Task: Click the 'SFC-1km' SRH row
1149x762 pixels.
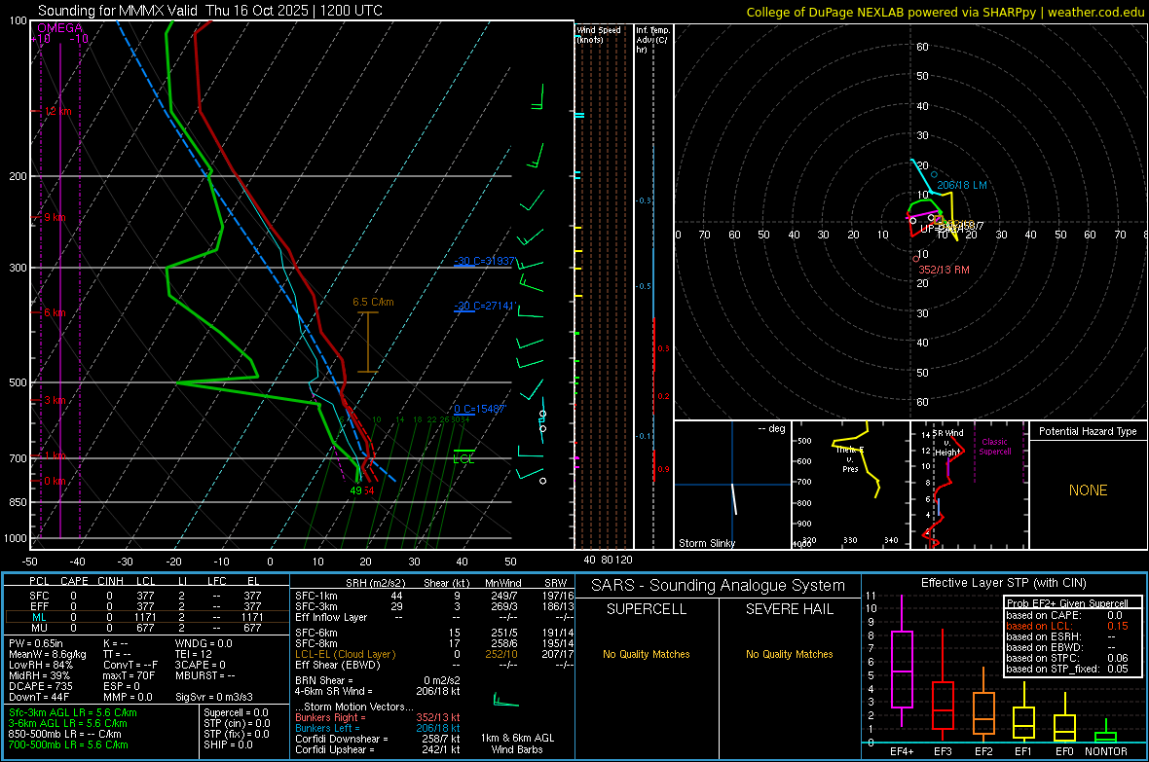Action: [x=434, y=597]
